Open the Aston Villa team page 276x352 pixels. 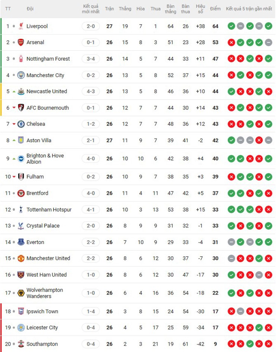(x=39, y=140)
